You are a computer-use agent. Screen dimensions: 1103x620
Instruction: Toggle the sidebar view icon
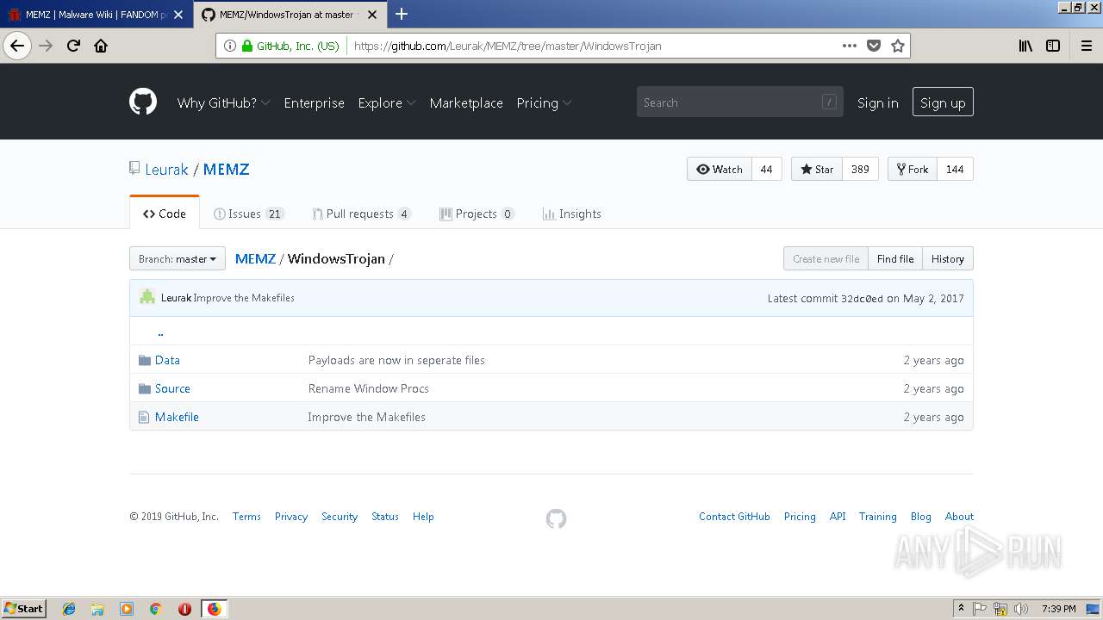(1053, 46)
